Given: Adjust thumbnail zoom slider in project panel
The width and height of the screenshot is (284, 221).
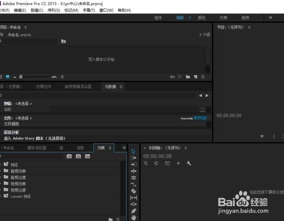Looking at the screenshot, I should click(x=21, y=77).
